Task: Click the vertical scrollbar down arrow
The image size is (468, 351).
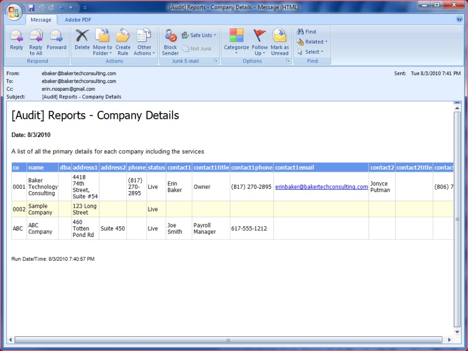Action: click(457, 332)
